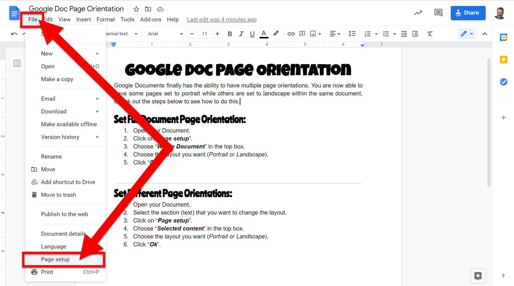
Task: Clear formatting
Action: click(430, 34)
